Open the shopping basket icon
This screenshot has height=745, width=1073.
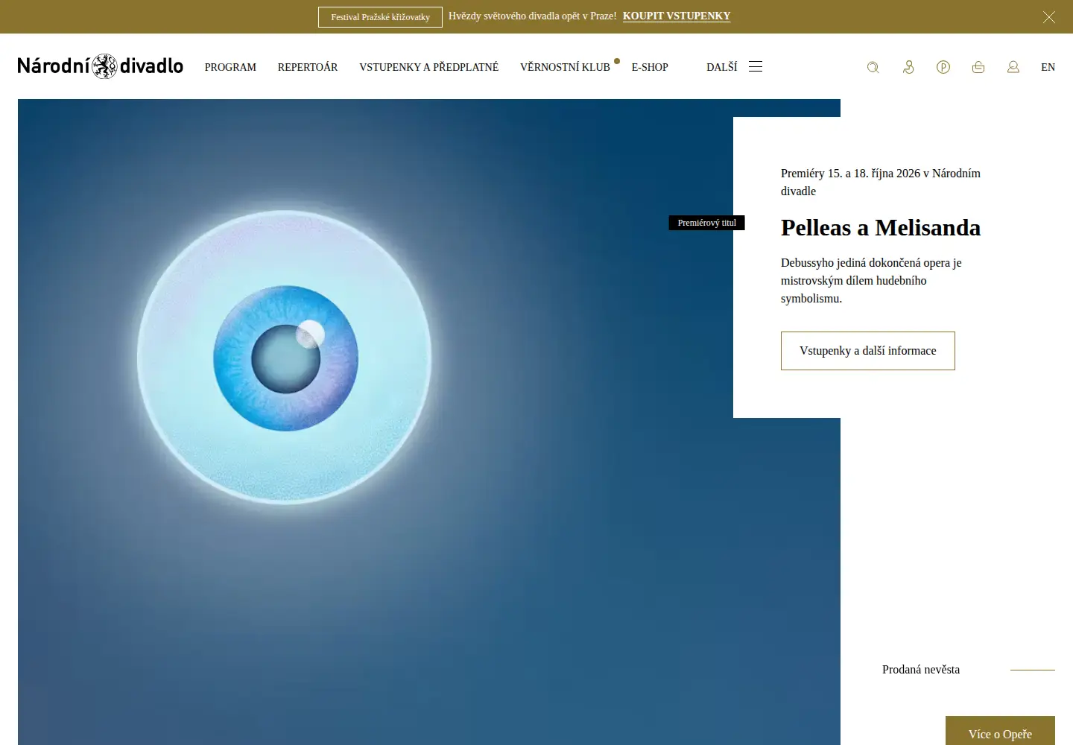click(978, 67)
